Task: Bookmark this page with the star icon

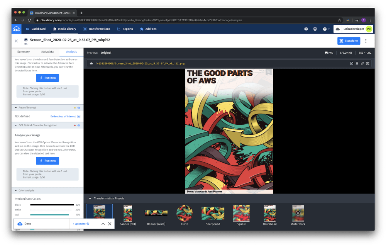Action: [x=339, y=20]
